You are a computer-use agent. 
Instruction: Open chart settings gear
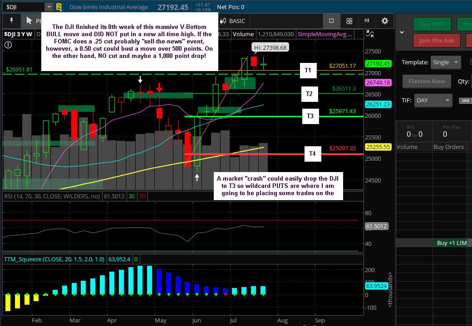pos(385,21)
